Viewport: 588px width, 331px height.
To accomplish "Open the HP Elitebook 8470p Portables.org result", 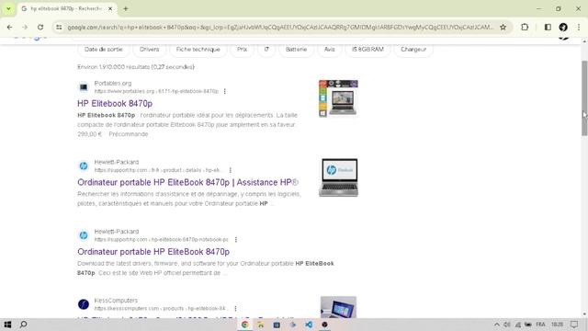I will tap(115, 103).
